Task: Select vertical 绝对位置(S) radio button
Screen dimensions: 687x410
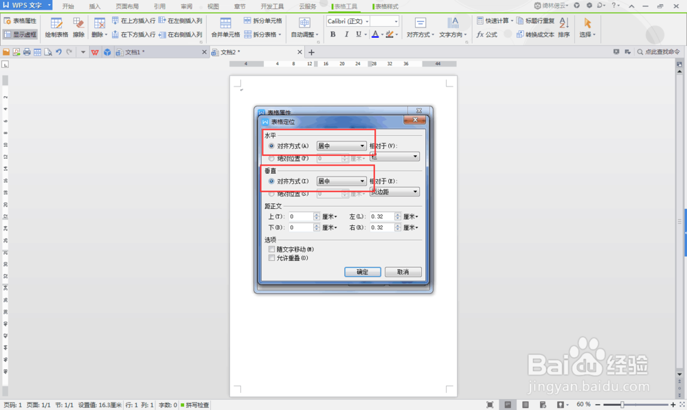Action: [x=271, y=193]
